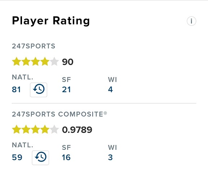
Task: Click the fourth yellow star beside 90
Action: coord(45,62)
